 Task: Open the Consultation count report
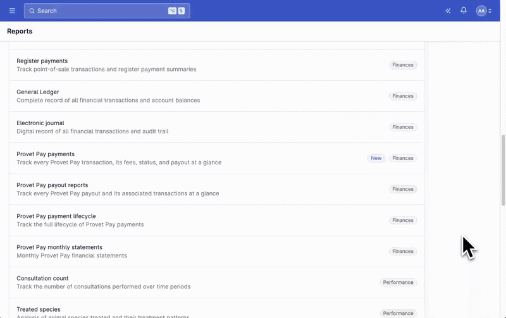click(x=217, y=282)
